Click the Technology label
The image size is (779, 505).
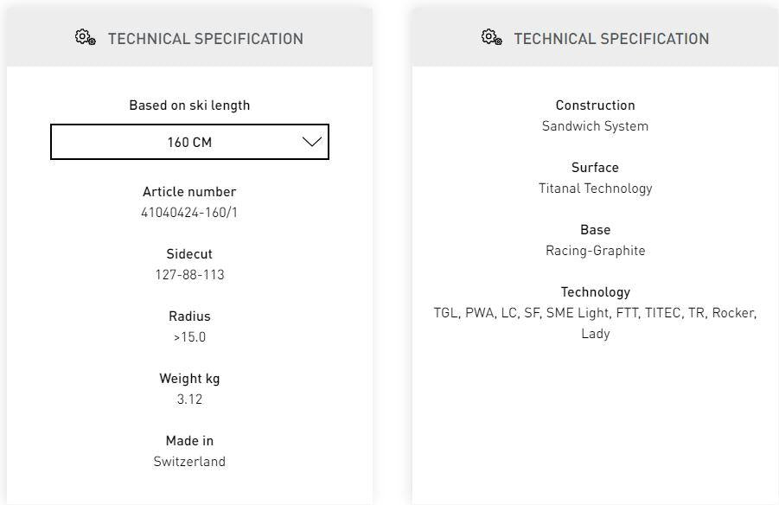coord(595,292)
